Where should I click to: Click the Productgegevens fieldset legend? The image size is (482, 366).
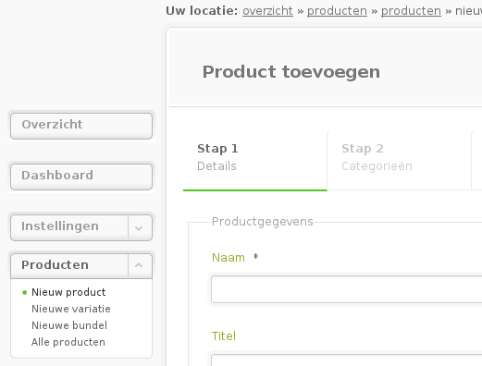pos(263,222)
